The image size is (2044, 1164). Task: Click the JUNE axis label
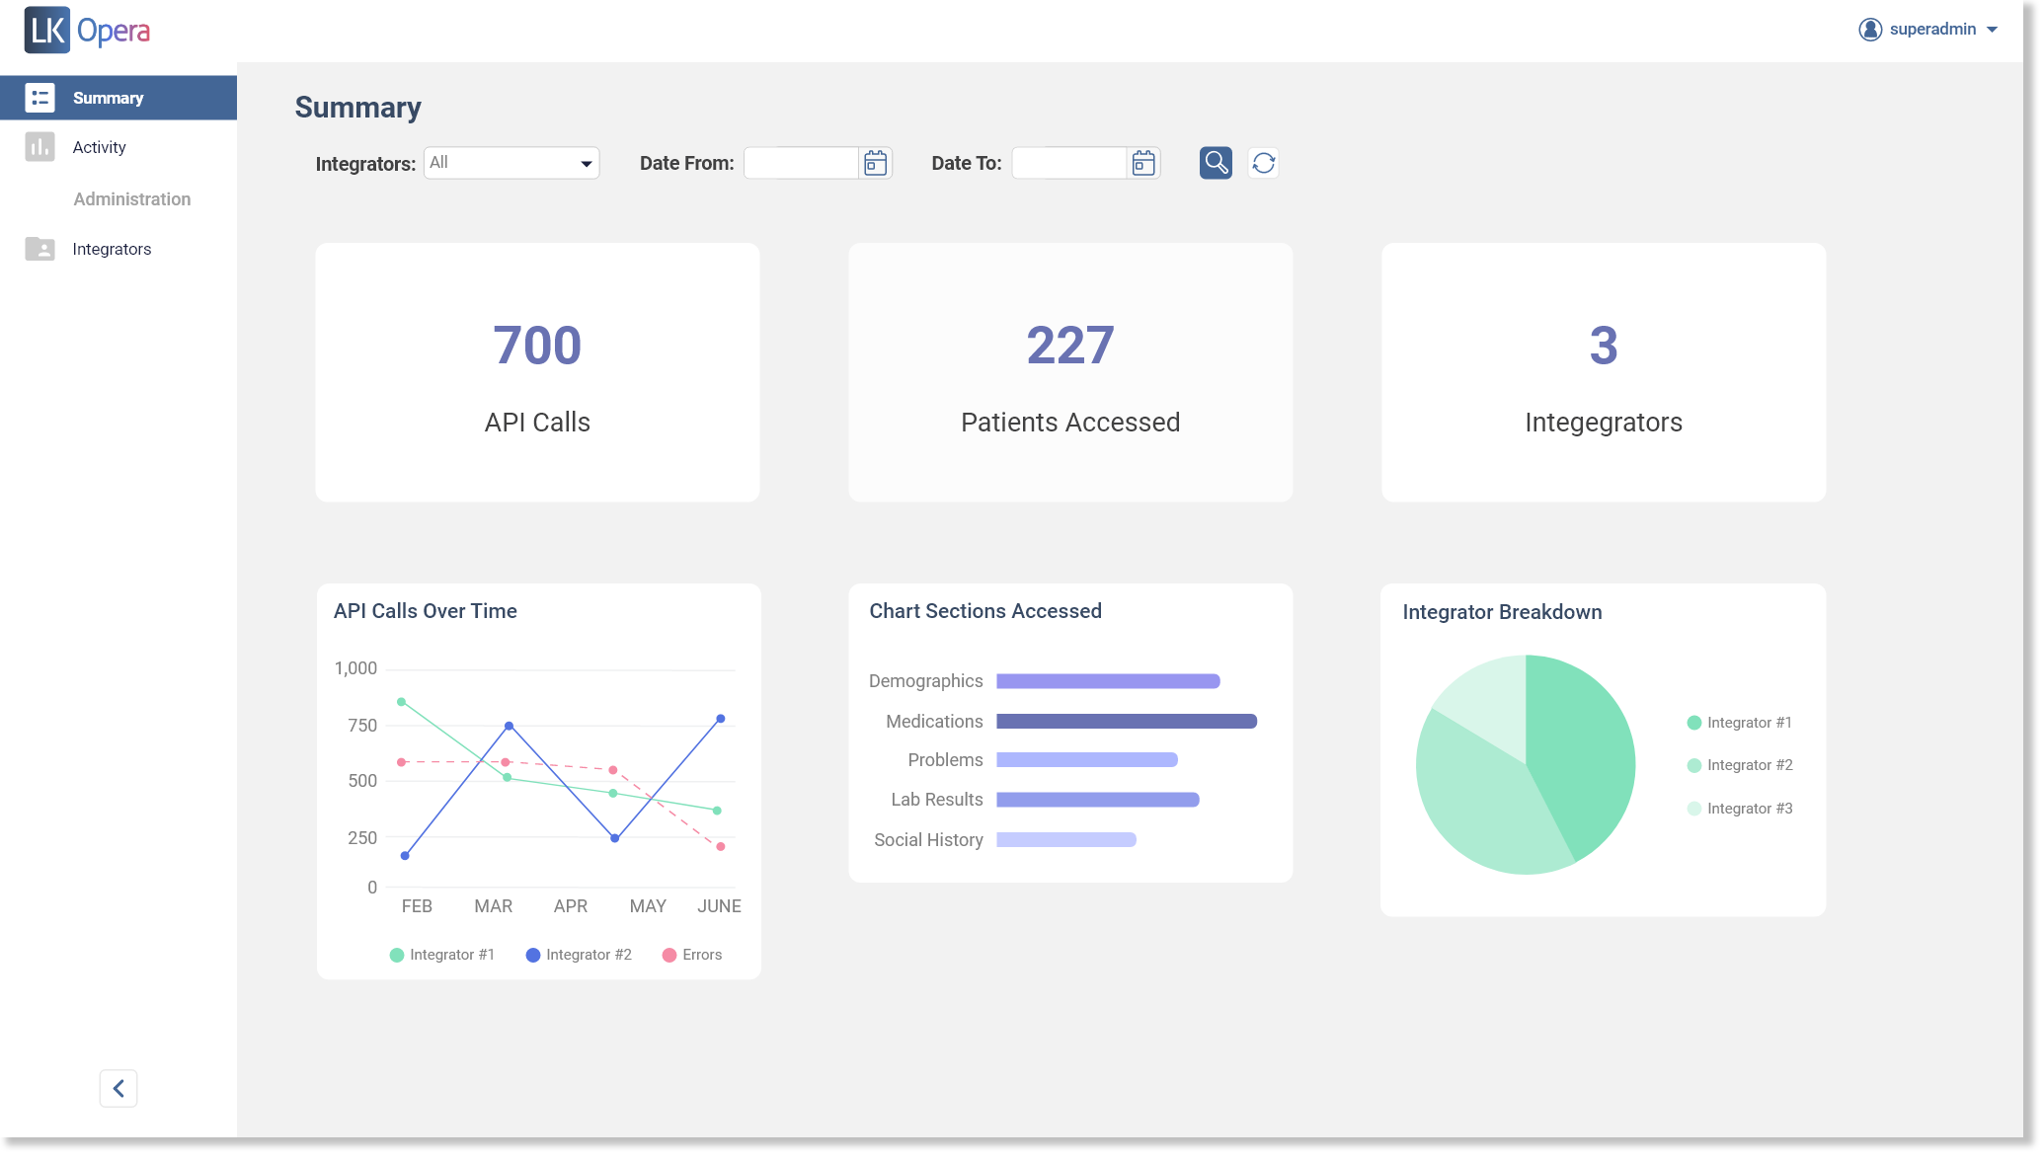pos(719,906)
